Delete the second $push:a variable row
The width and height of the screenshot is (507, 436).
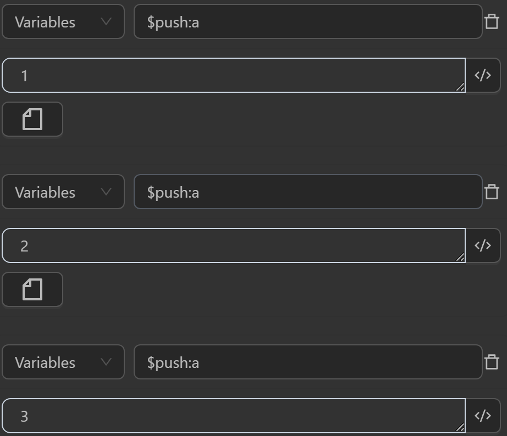(x=492, y=192)
